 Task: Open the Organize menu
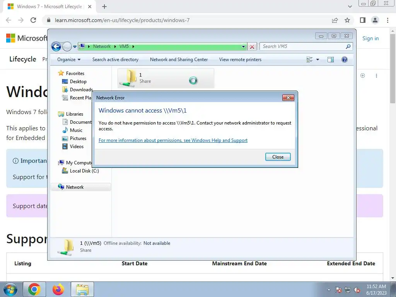tap(69, 60)
